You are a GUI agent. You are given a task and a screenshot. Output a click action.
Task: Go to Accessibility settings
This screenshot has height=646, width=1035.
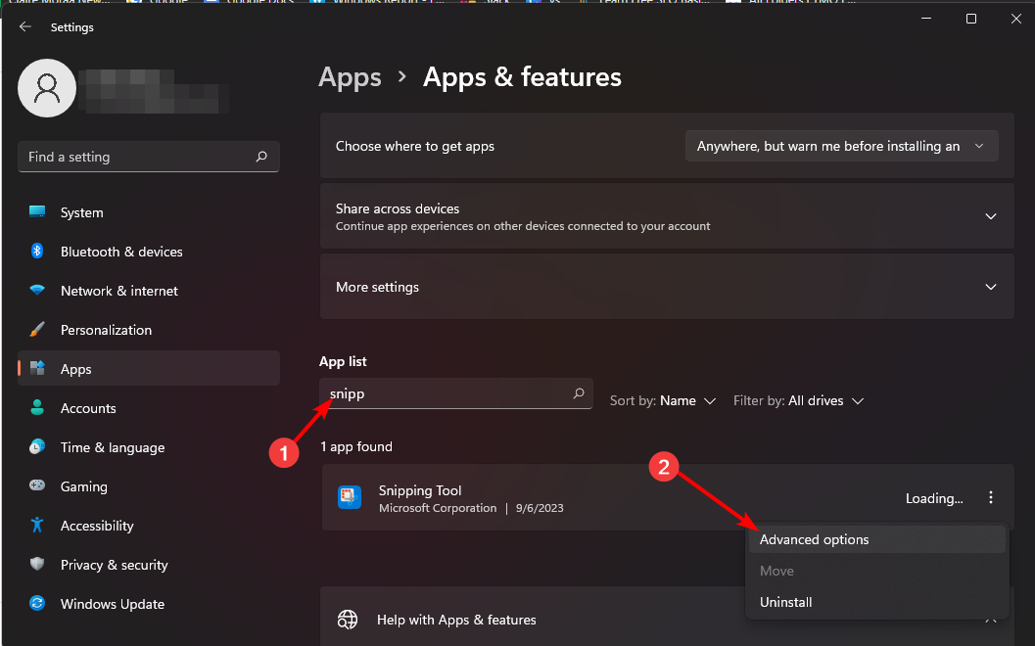97,526
